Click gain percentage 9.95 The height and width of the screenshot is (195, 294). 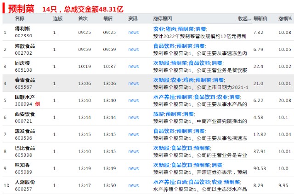[283, 185]
